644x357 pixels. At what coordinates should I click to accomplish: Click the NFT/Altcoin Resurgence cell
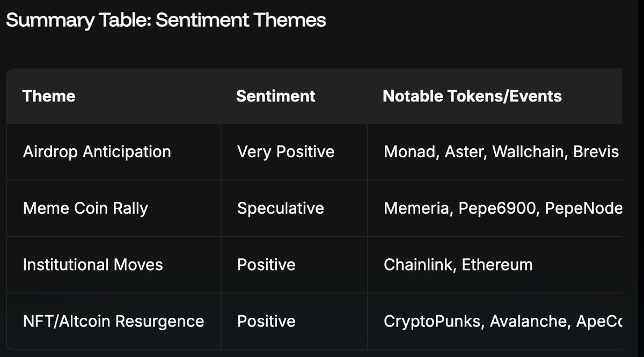[114, 321]
